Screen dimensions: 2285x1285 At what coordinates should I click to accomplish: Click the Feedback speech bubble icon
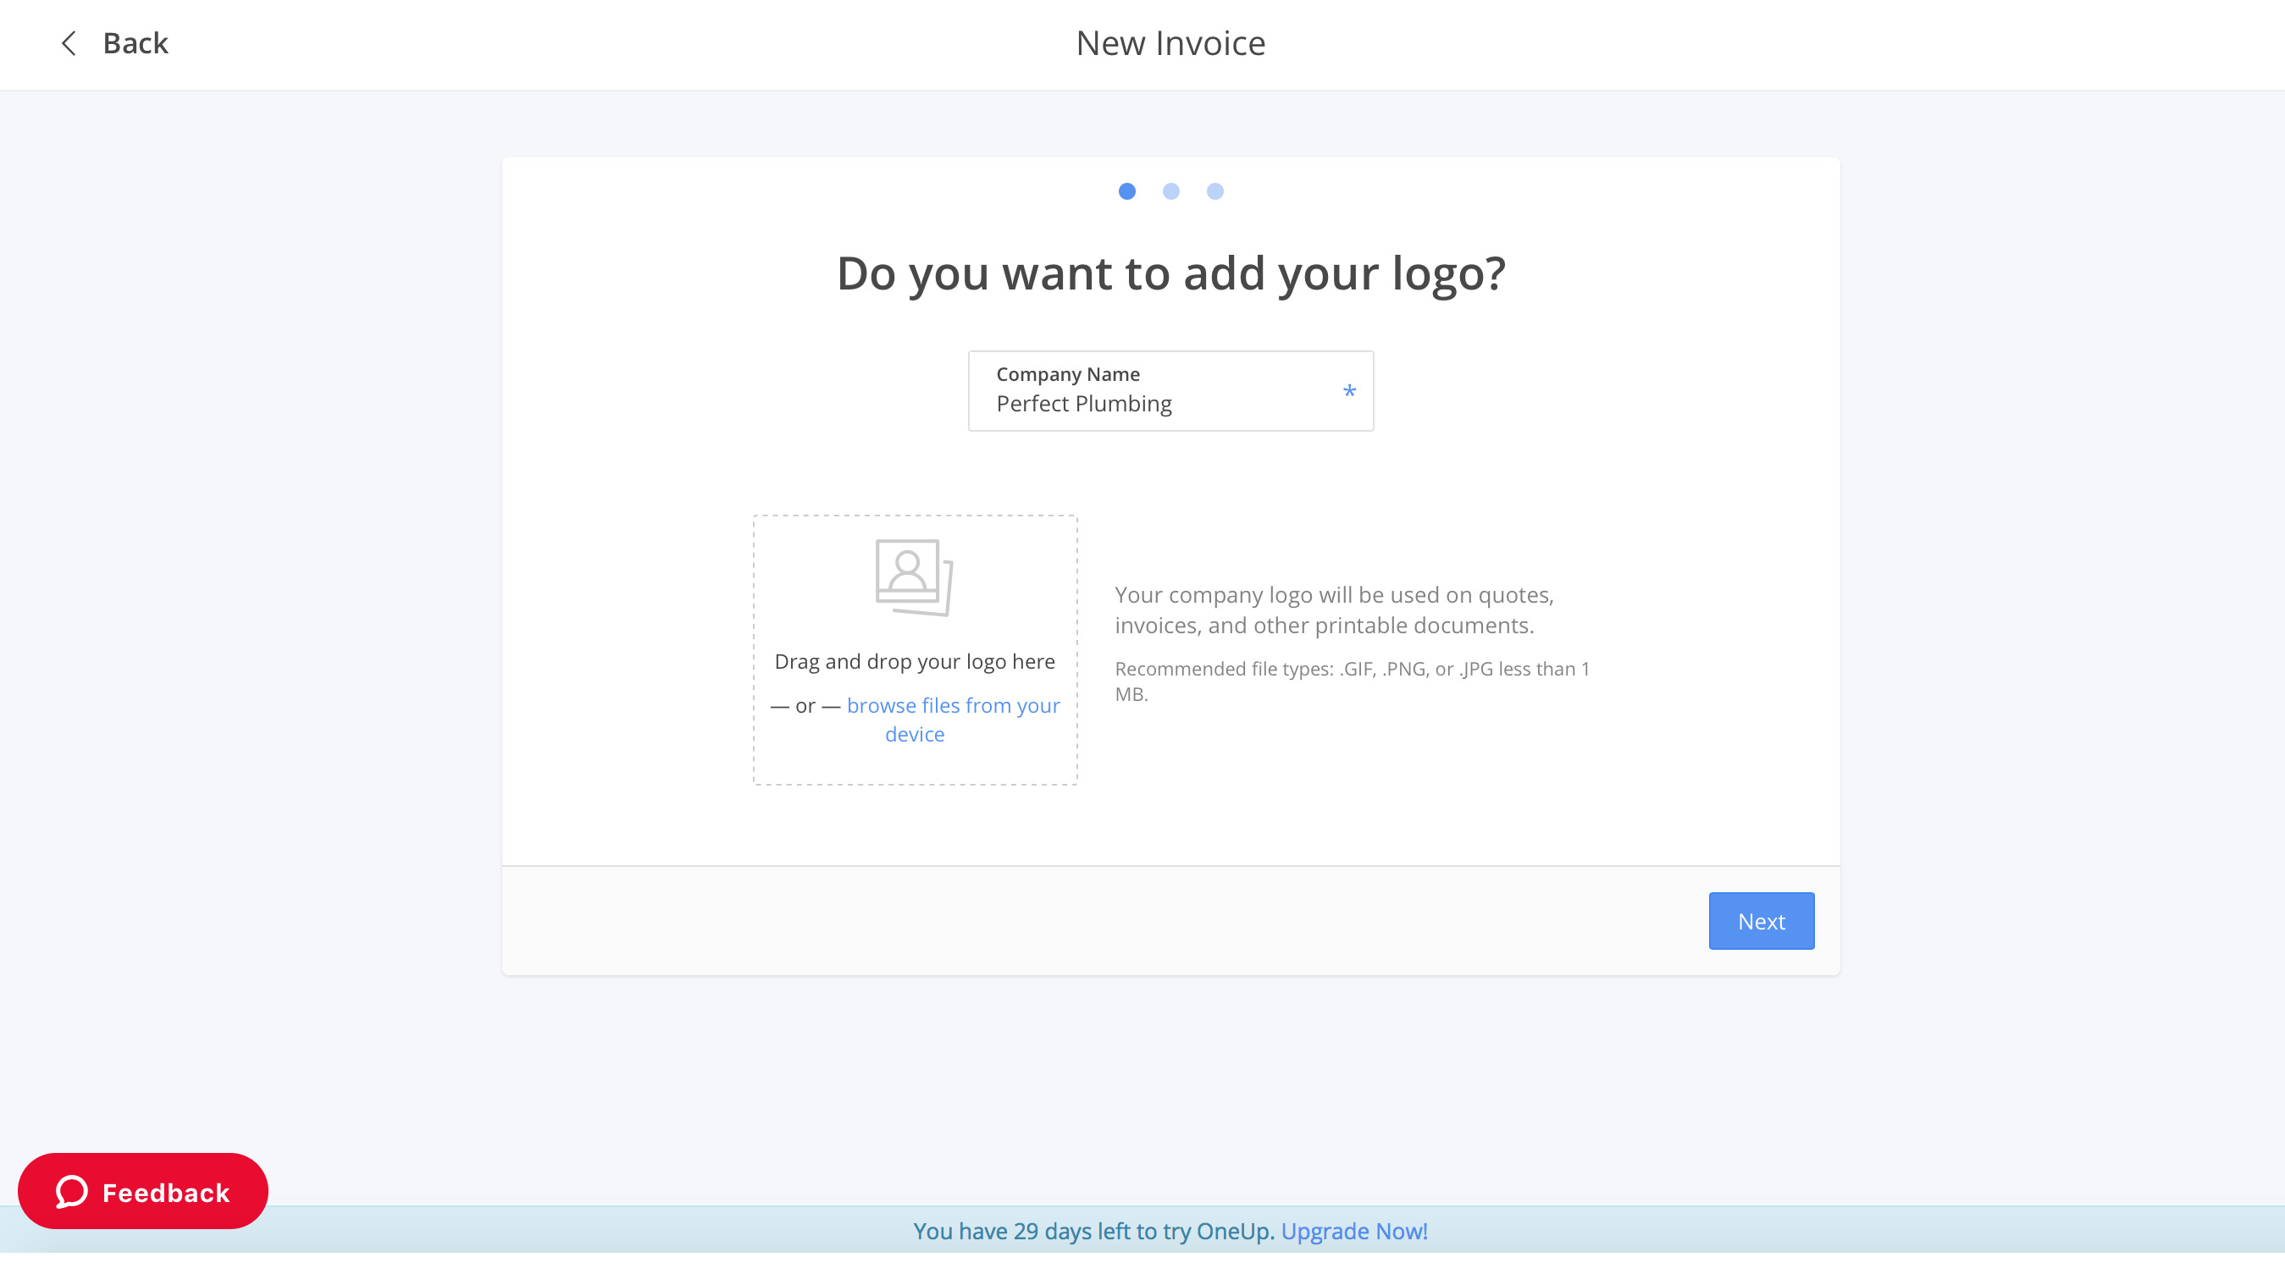click(72, 1191)
